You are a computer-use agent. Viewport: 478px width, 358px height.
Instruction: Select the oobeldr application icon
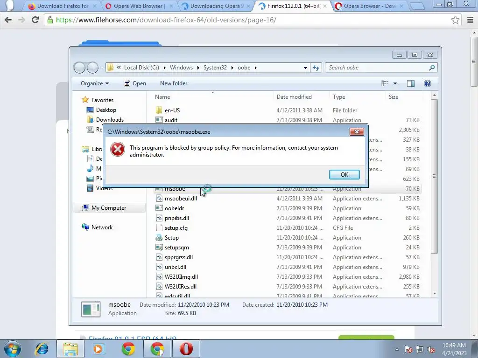pos(159,208)
